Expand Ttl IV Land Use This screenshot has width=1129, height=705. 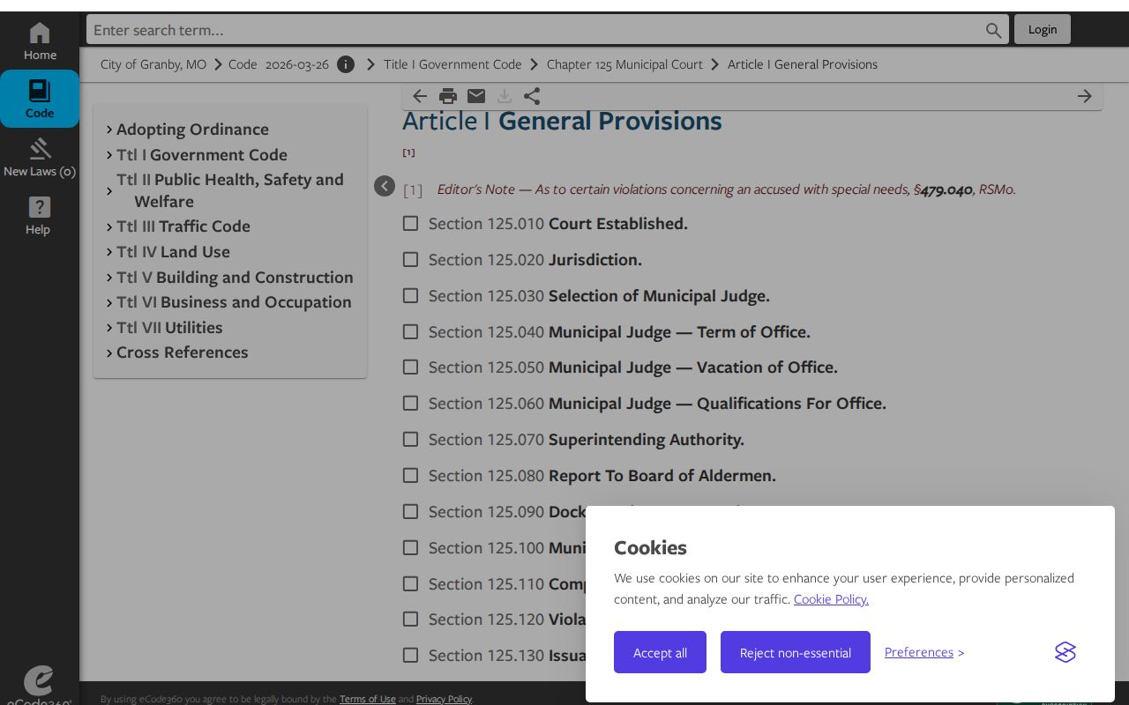click(109, 252)
